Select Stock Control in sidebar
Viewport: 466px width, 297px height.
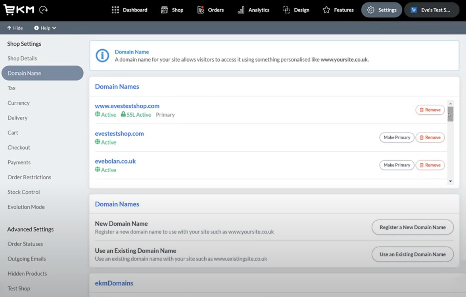coord(24,192)
